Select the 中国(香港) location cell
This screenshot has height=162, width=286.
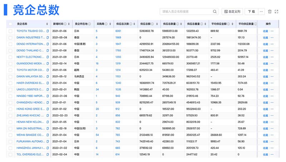(x=80, y=44)
